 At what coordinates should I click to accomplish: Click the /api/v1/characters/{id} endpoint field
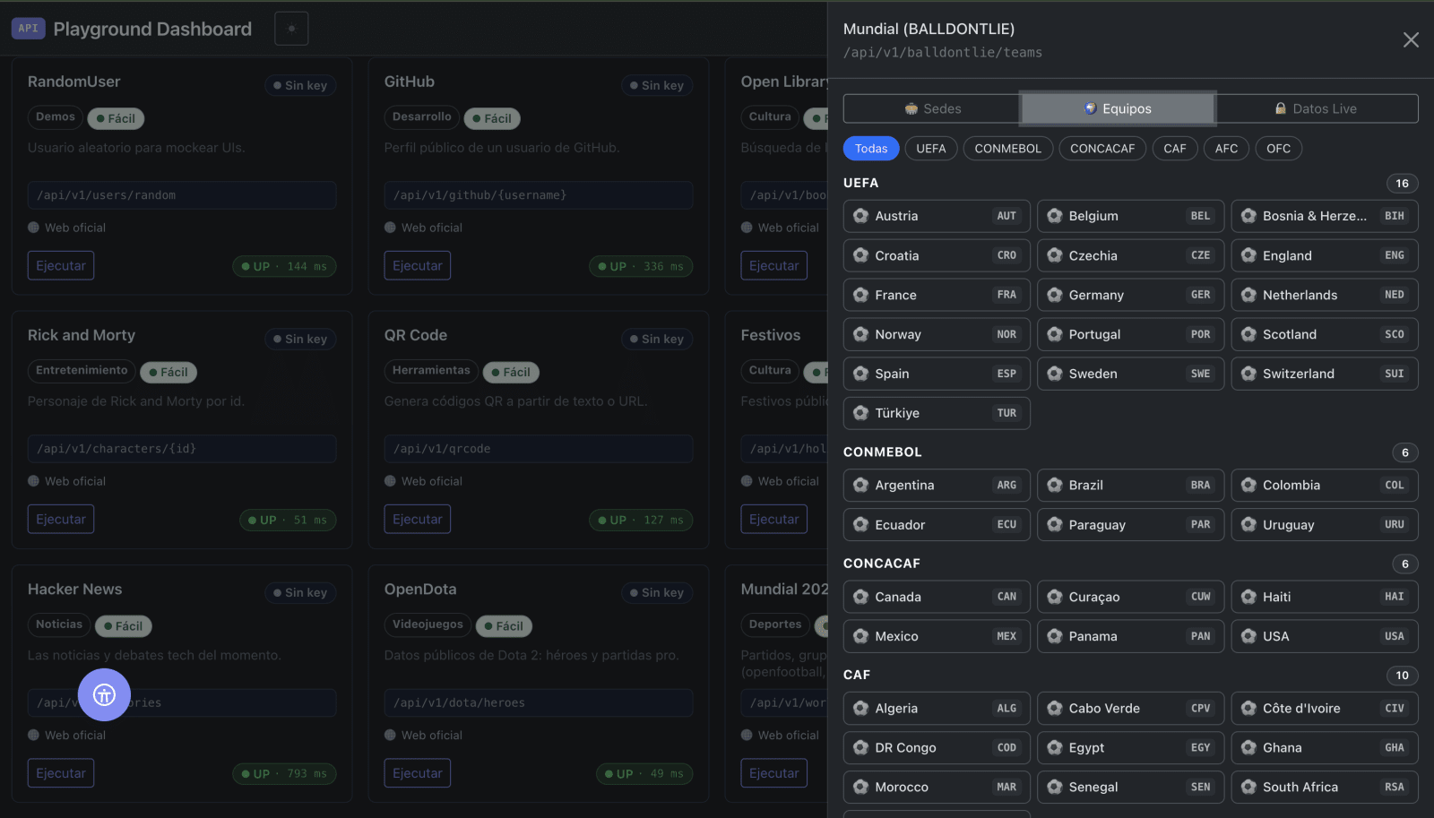point(182,449)
